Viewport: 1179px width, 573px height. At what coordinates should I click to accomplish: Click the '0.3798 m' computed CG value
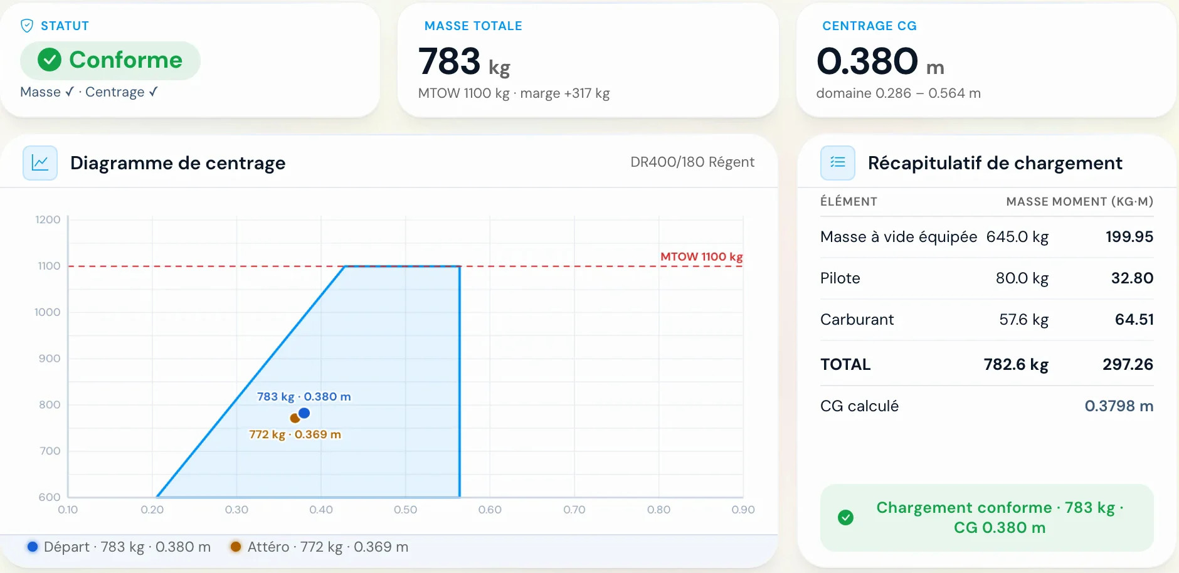click(x=1119, y=406)
